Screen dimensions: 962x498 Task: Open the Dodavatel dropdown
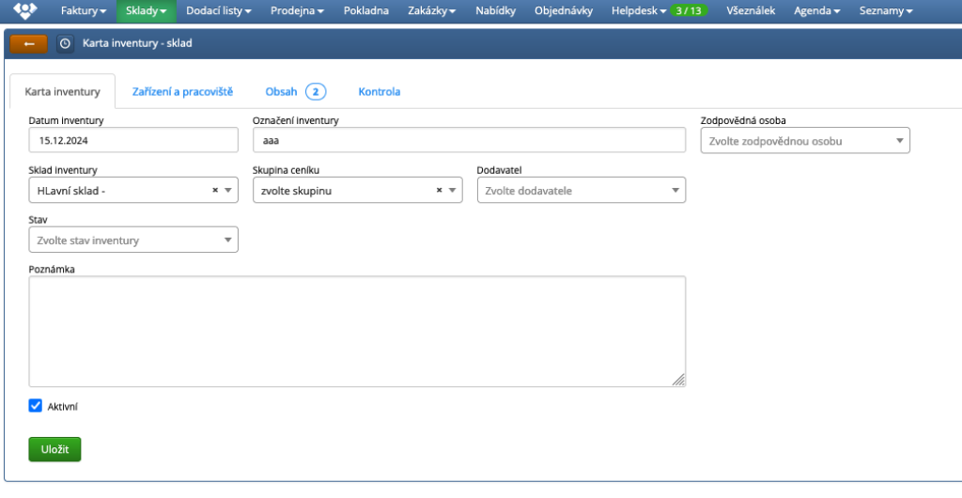581,191
